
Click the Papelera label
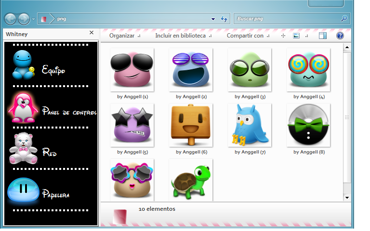click(56, 194)
